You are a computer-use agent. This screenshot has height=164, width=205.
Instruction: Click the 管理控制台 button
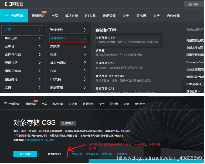(x=54, y=154)
